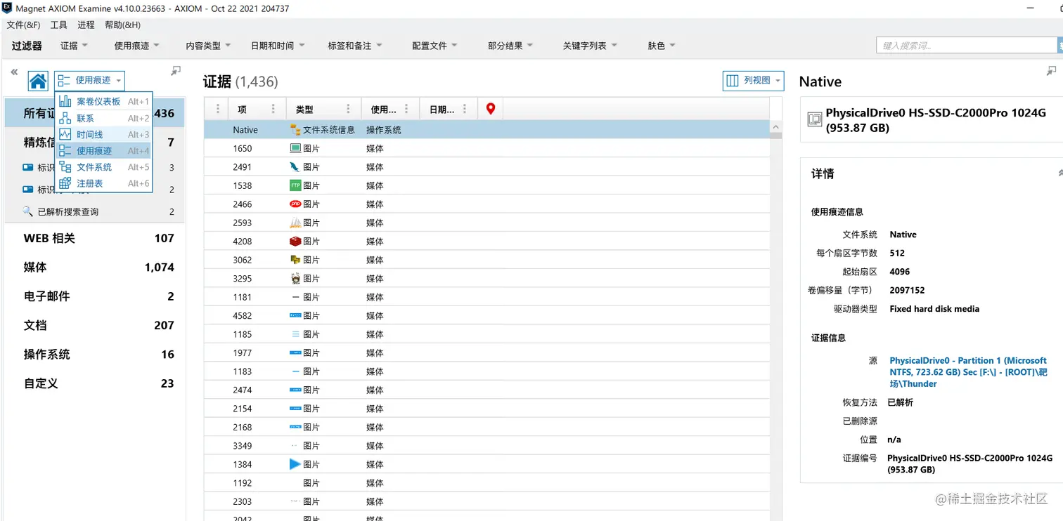Select the 文档 category with 207 items

click(94, 325)
